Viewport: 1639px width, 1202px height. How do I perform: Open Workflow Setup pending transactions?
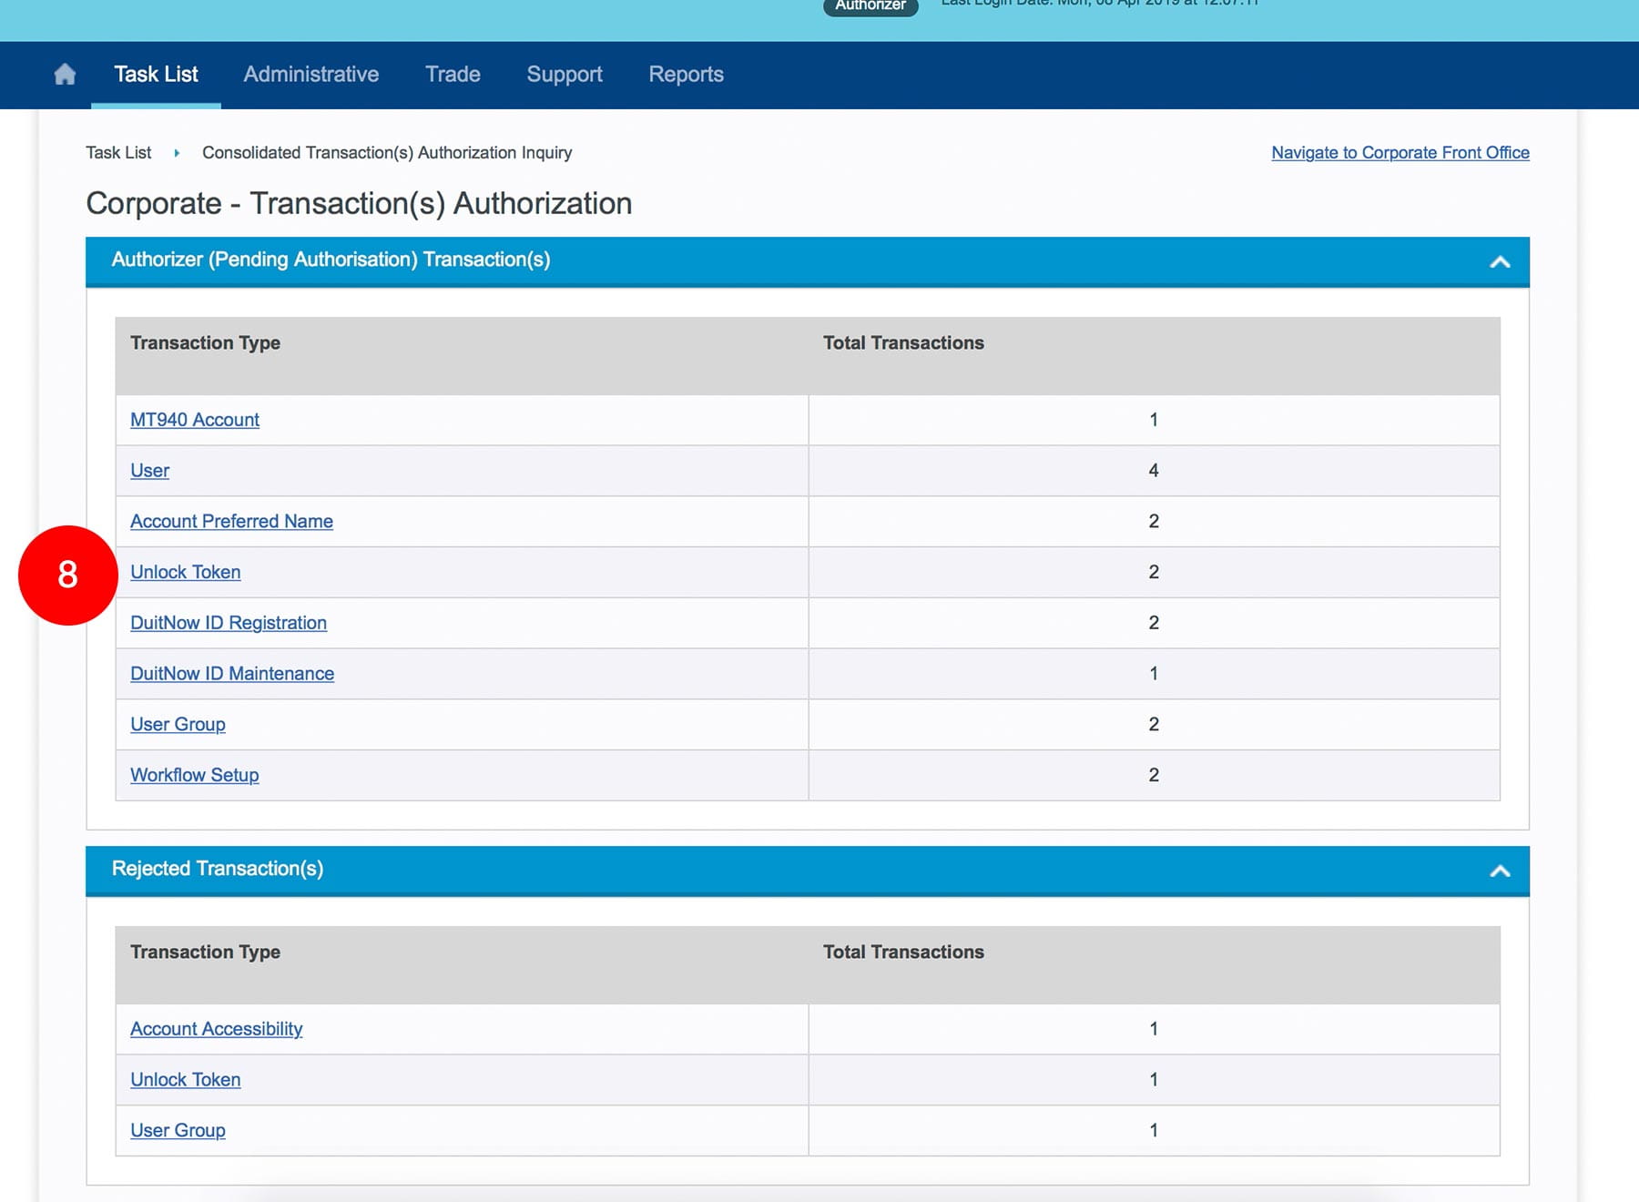coord(194,775)
